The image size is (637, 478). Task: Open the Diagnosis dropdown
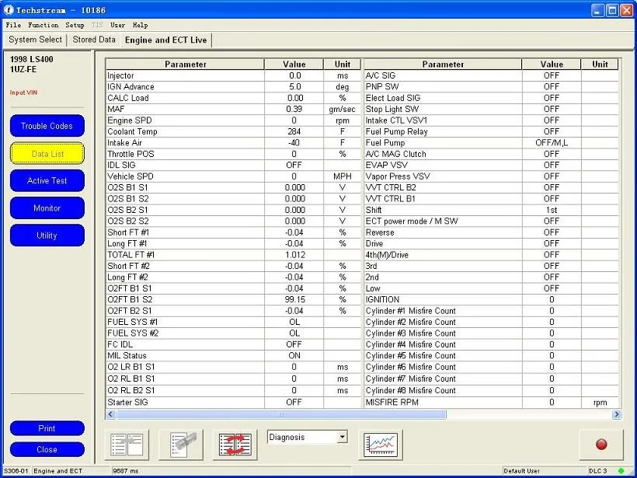coord(307,438)
